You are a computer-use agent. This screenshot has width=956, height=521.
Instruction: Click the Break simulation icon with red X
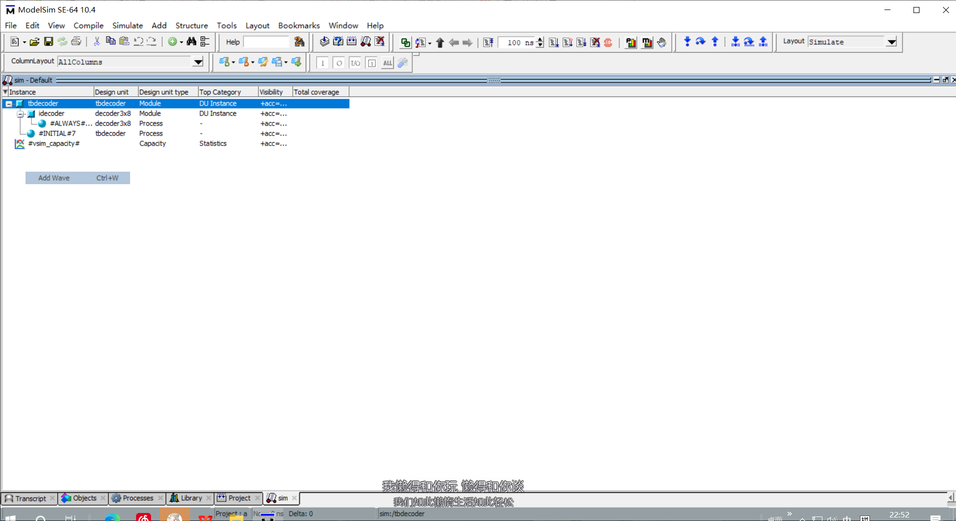380,42
